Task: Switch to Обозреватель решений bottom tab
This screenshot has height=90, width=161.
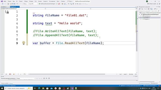Action: pyautogui.click(x=144, y=83)
